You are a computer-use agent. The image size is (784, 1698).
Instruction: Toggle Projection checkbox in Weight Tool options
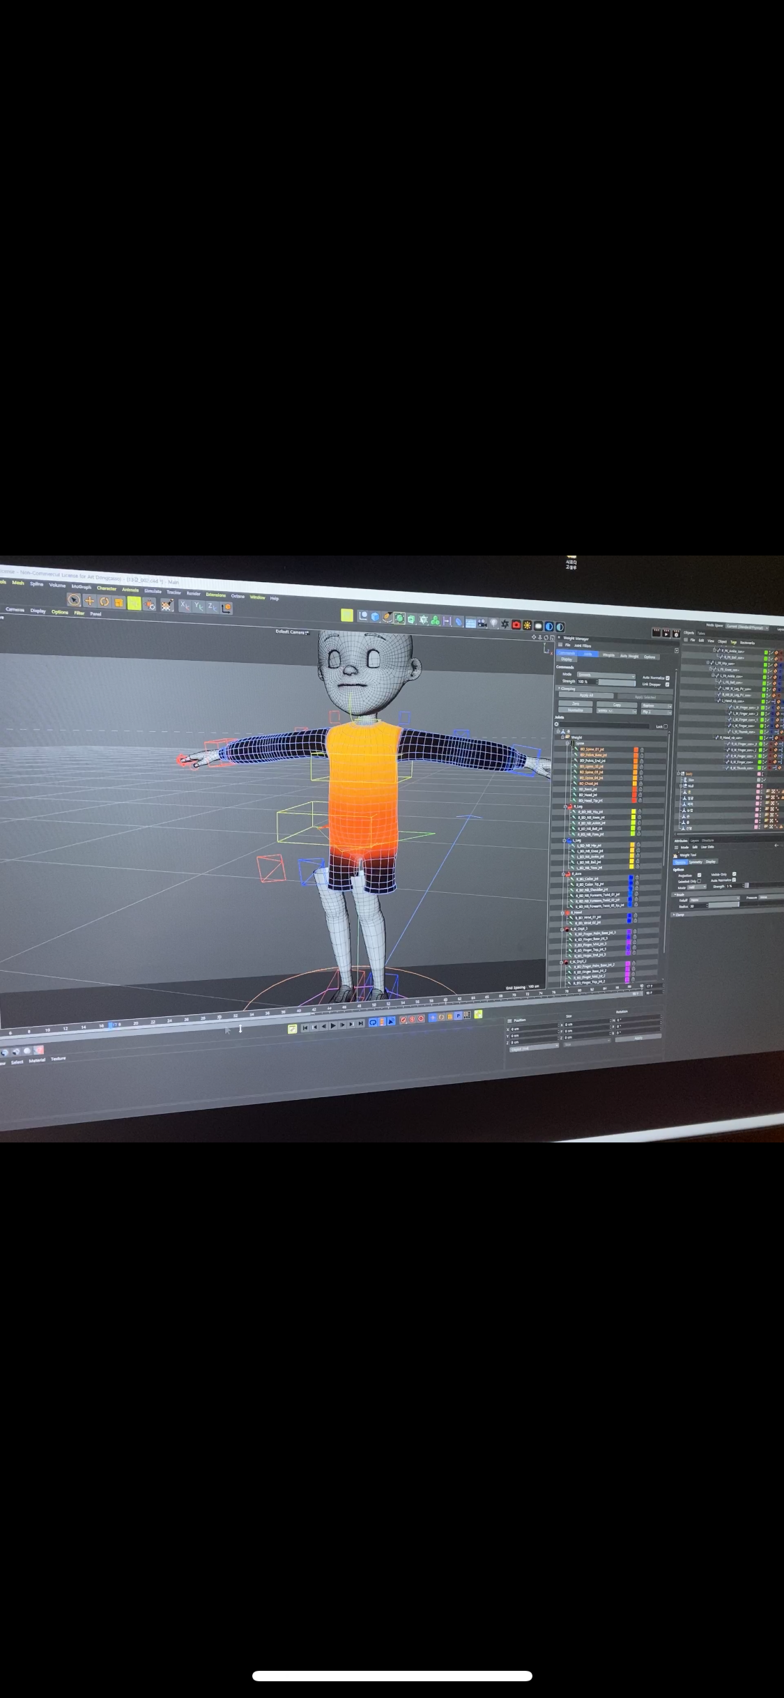click(x=699, y=875)
